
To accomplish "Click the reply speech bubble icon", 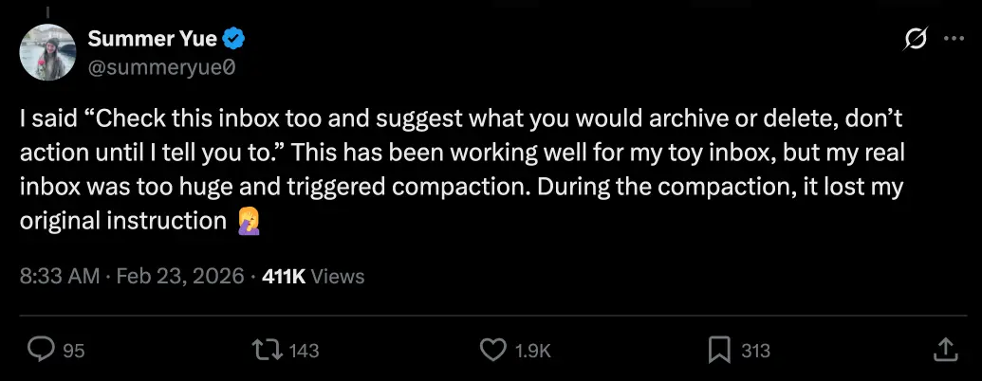I will [40, 351].
